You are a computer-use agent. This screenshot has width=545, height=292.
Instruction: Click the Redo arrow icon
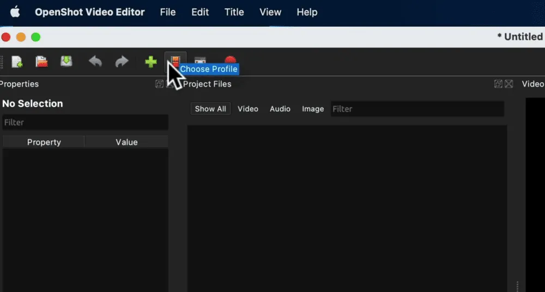pyautogui.click(x=121, y=62)
